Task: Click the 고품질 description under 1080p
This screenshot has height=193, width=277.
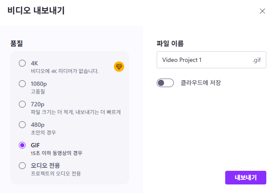Action: point(38,91)
